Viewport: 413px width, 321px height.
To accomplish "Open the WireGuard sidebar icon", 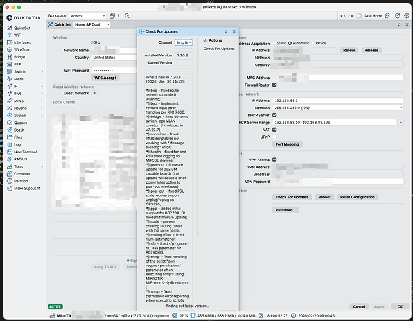I will pos(10,50).
